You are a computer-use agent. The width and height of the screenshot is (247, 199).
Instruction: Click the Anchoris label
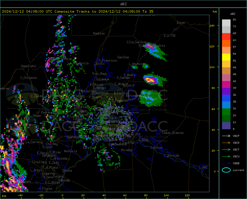[71, 151]
